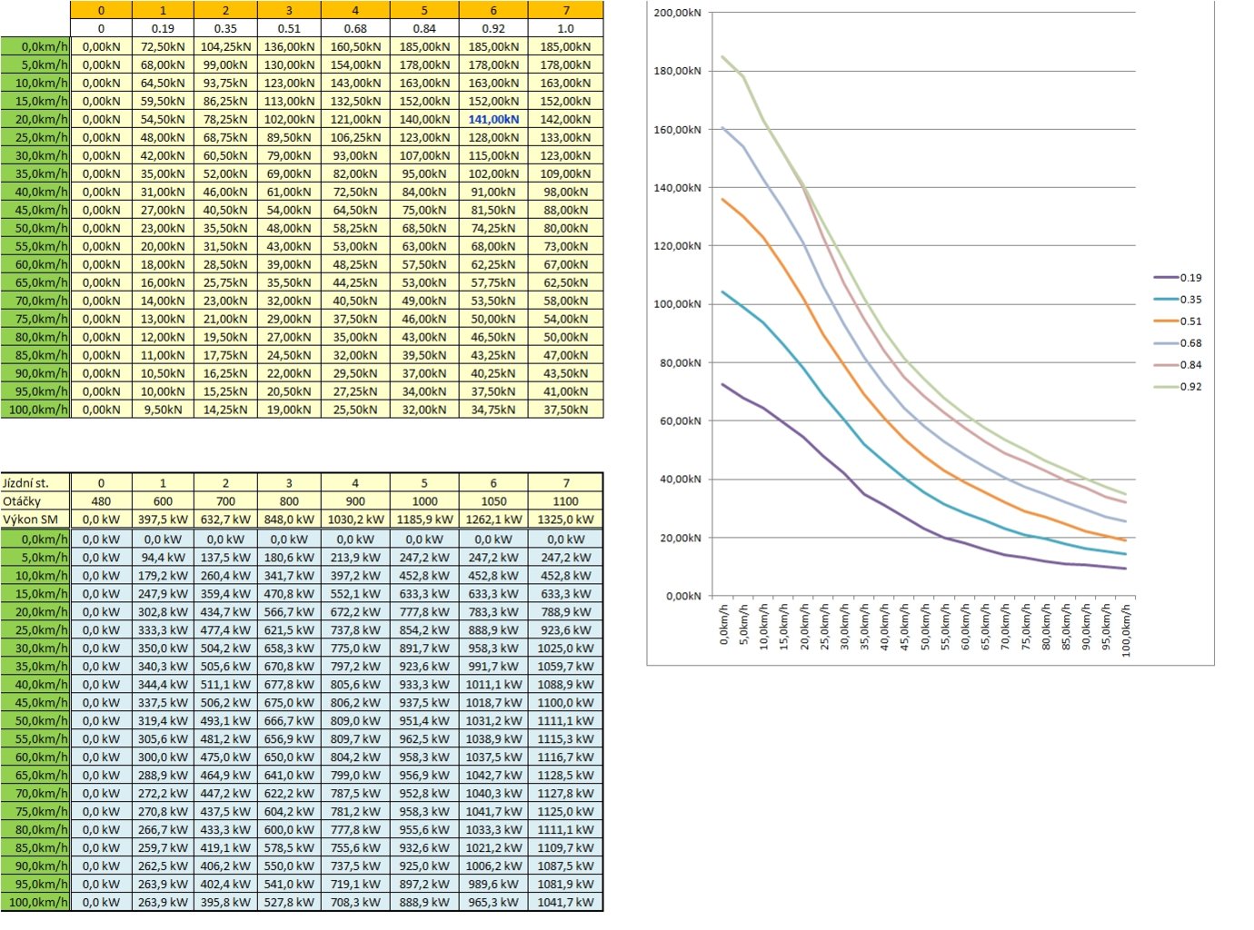Click the orange 0.51 legend line entry
This screenshot has height=930, width=1254.
coord(1179,322)
